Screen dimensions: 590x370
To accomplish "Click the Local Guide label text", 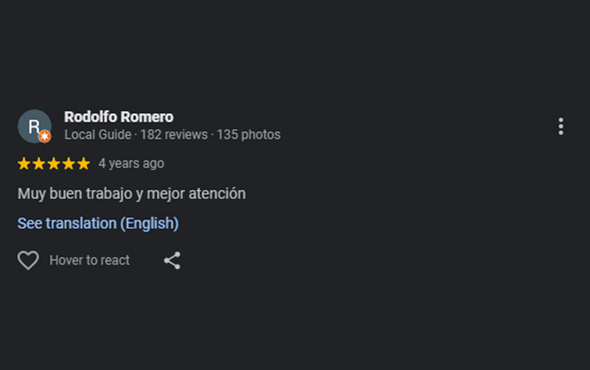I will [97, 135].
